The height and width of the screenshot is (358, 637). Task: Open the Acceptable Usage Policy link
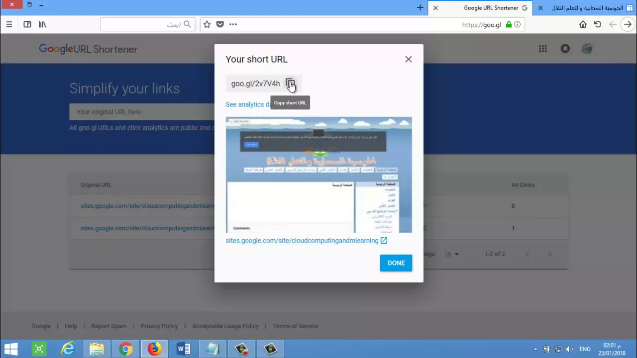pyautogui.click(x=225, y=326)
